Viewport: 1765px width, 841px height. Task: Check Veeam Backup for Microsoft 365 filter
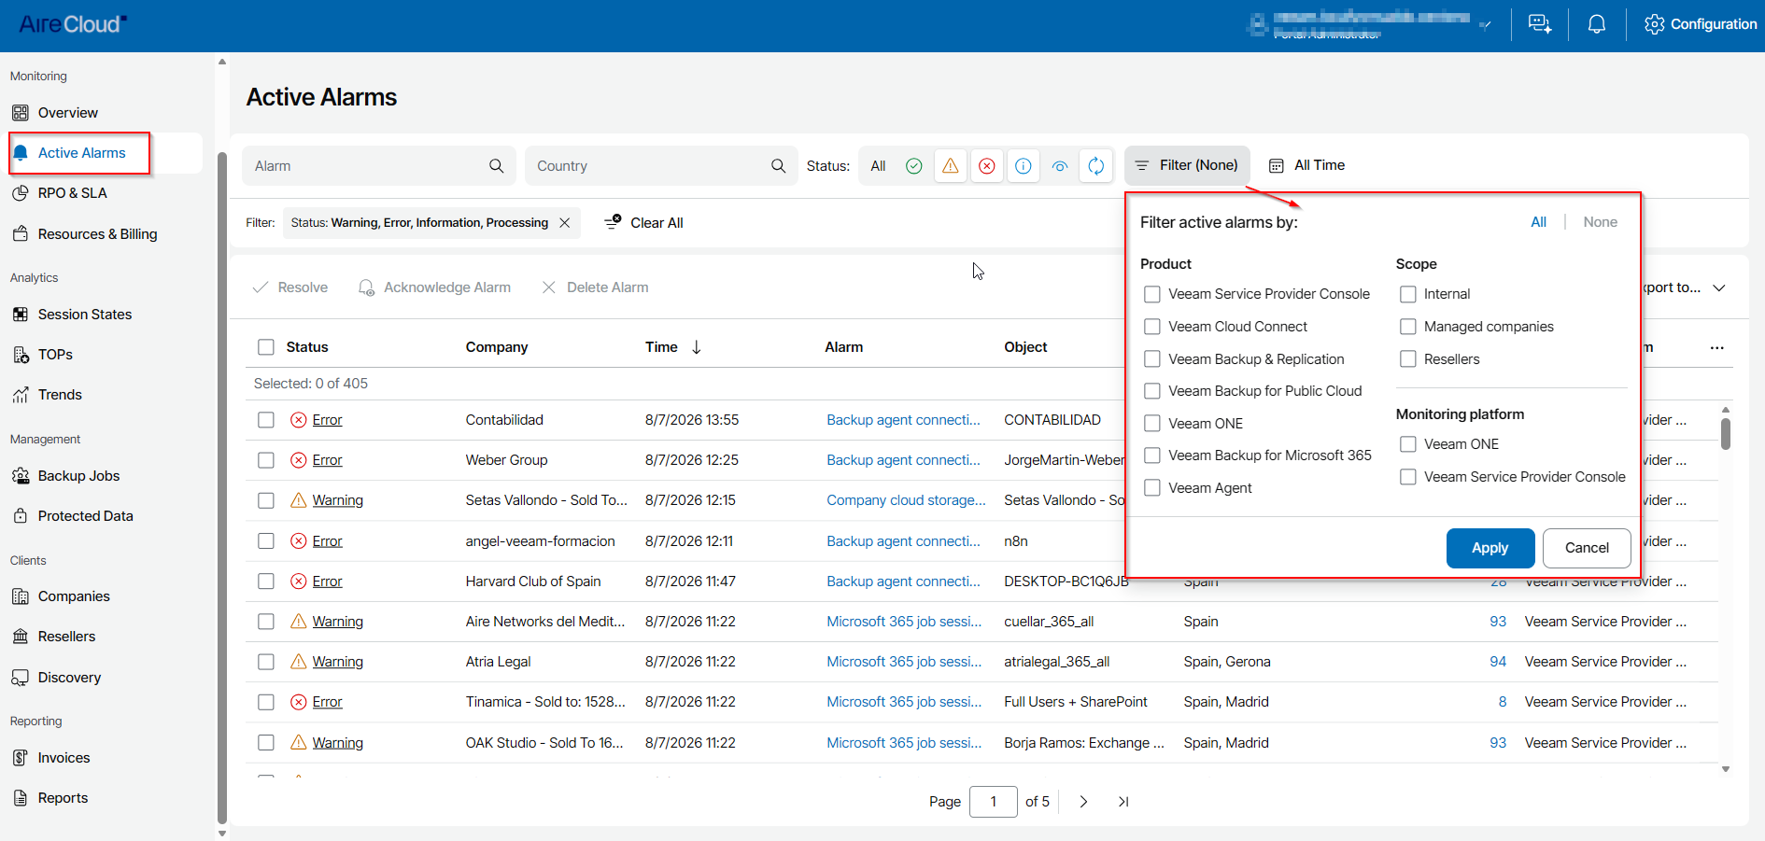pyautogui.click(x=1152, y=456)
